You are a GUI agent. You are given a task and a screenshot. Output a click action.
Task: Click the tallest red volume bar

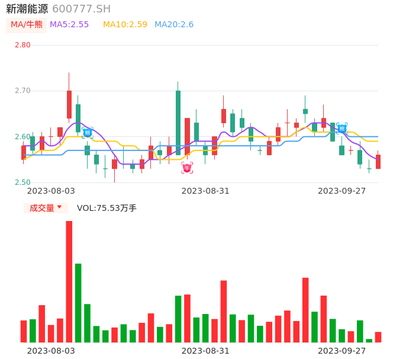pos(69,281)
